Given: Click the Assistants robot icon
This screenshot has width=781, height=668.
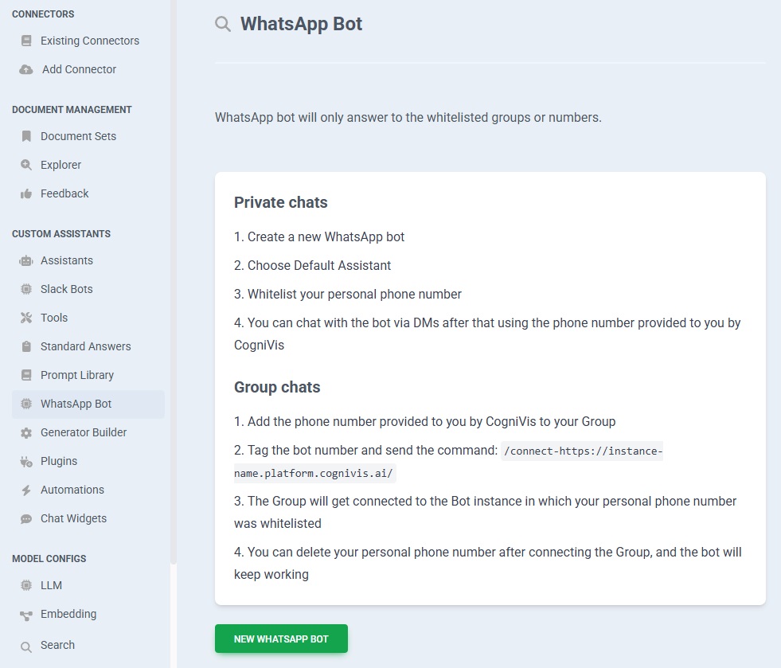Looking at the screenshot, I should click(x=26, y=260).
